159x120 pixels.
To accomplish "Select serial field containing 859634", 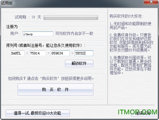I will (60, 53).
